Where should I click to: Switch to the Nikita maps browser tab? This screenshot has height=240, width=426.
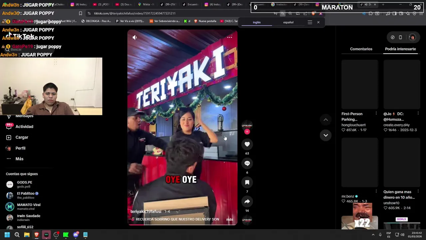[146, 4]
